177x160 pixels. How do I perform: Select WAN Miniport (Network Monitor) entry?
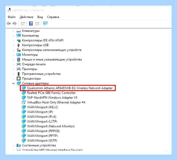[x=51, y=126]
